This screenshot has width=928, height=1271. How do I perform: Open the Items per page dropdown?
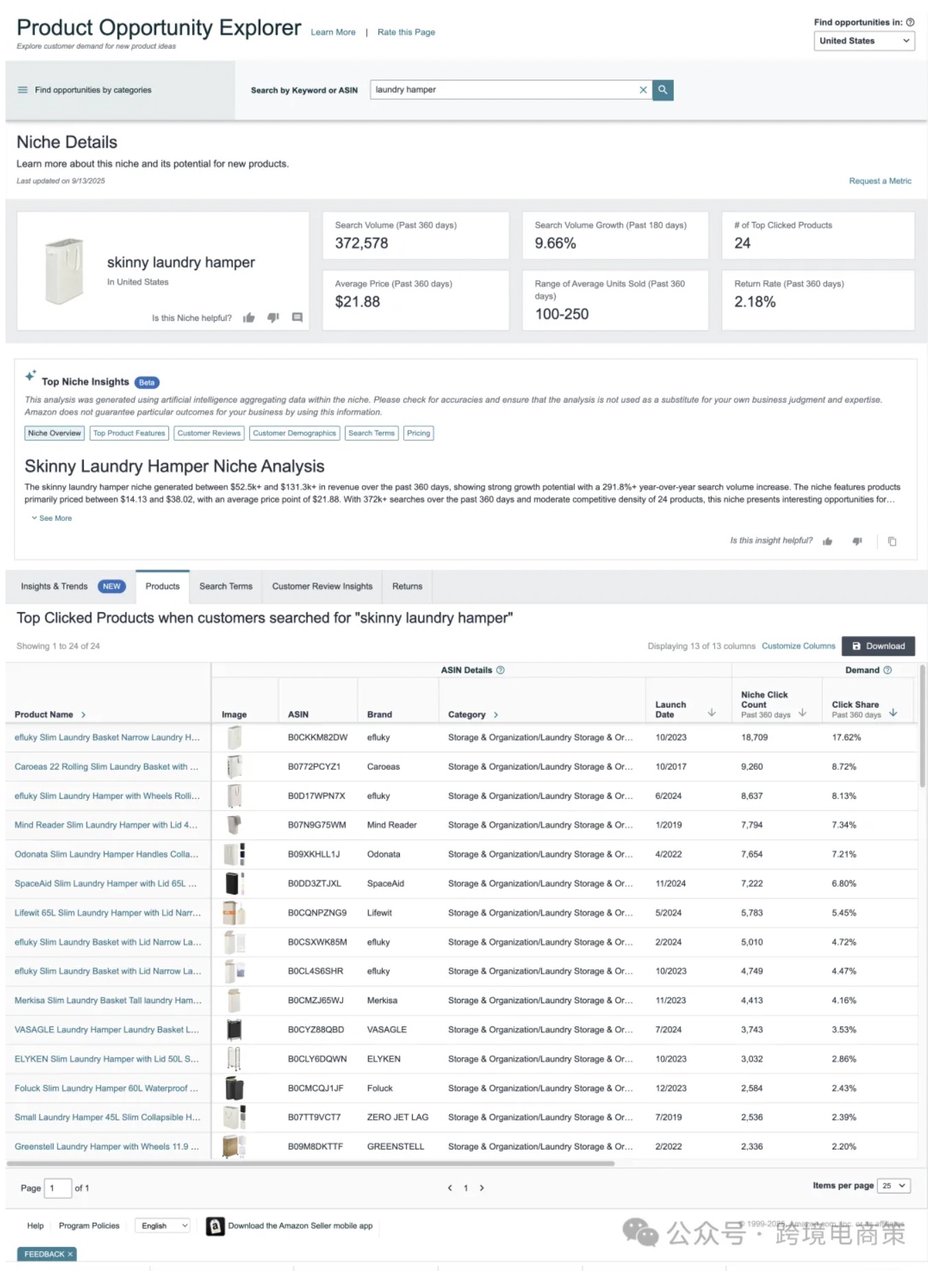(894, 1186)
